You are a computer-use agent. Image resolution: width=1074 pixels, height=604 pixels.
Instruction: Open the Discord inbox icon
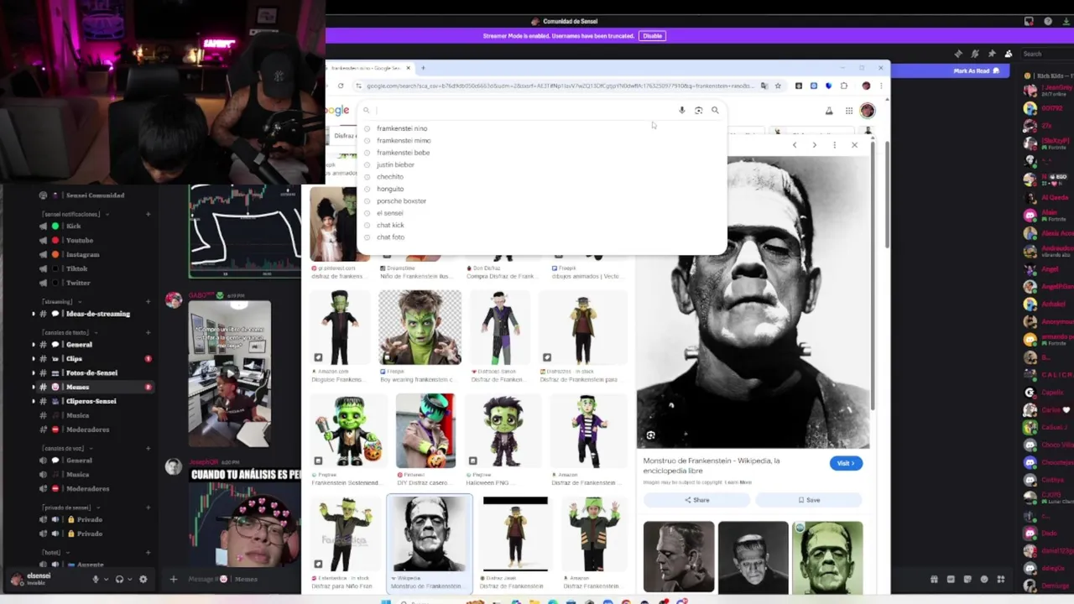[1029, 21]
